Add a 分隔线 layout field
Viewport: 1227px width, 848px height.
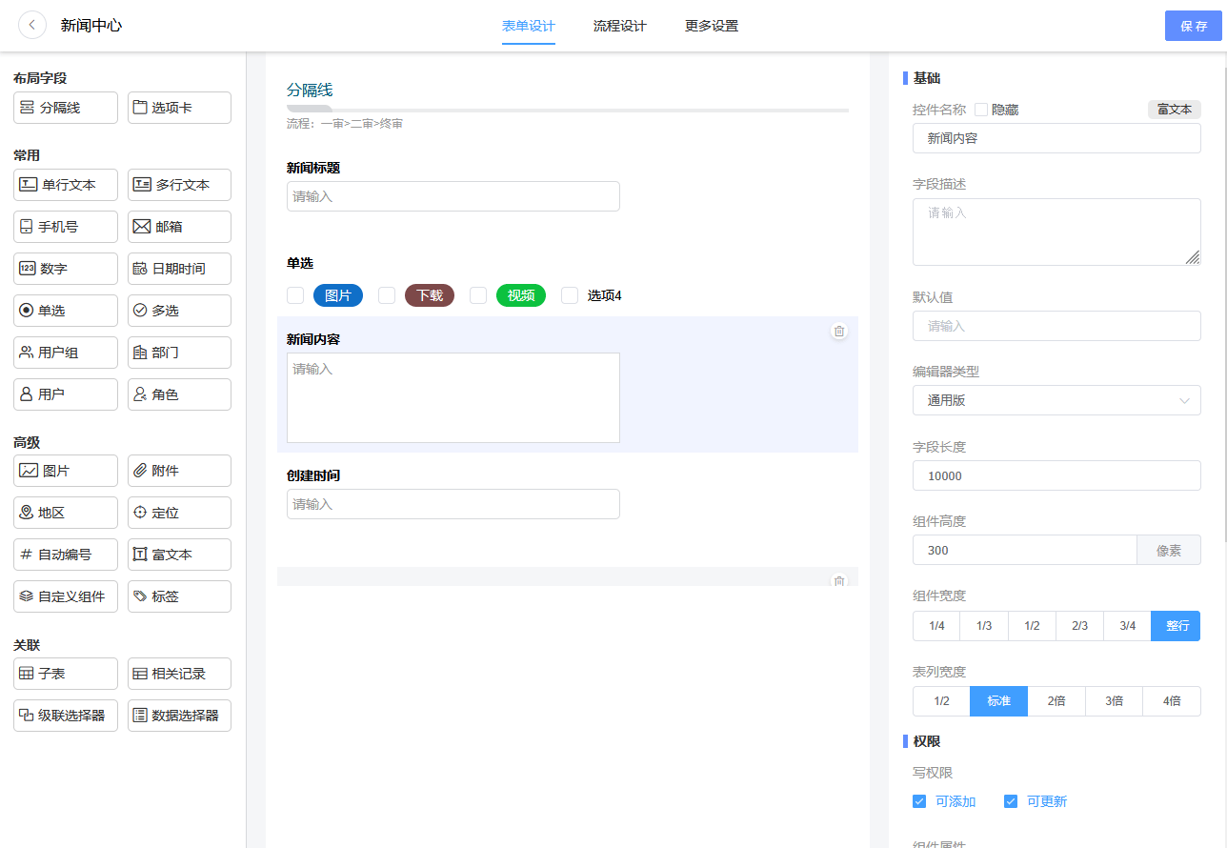66,108
